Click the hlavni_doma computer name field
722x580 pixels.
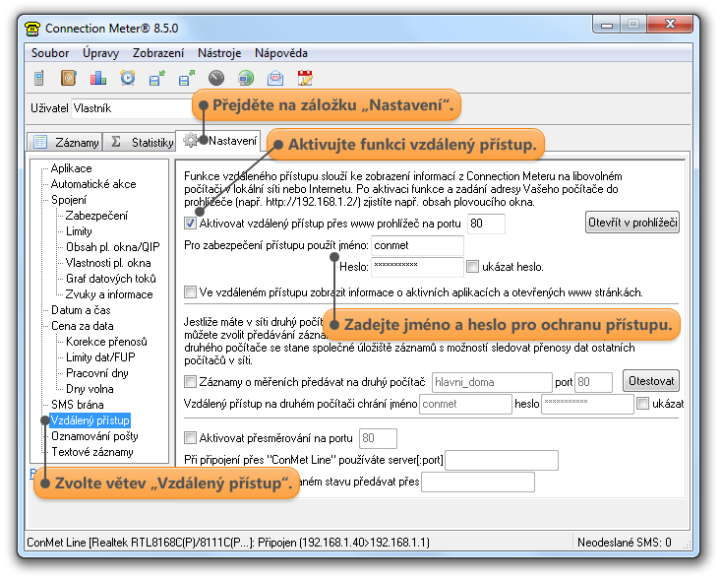491,382
